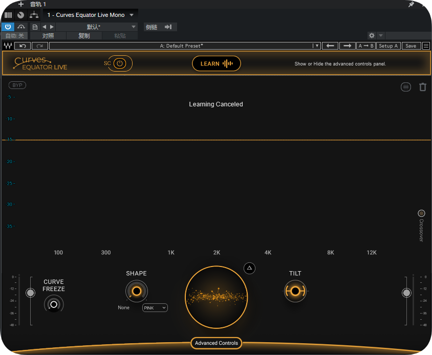Adjust the output level fader handle
The height and width of the screenshot is (355, 432).
coord(406,293)
